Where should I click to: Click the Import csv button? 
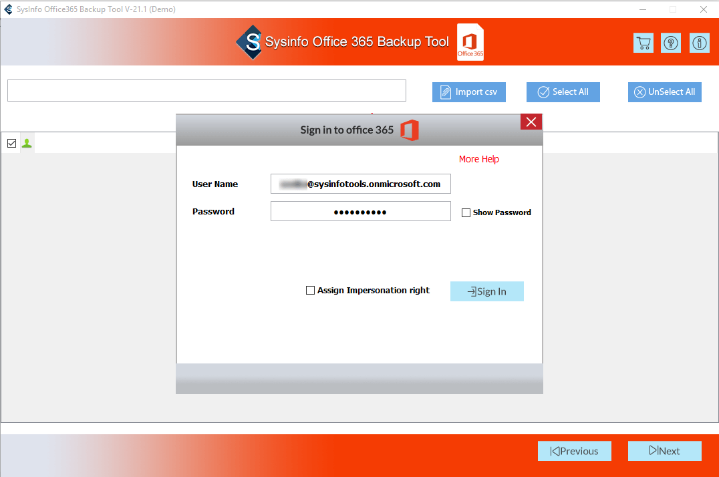tap(468, 92)
